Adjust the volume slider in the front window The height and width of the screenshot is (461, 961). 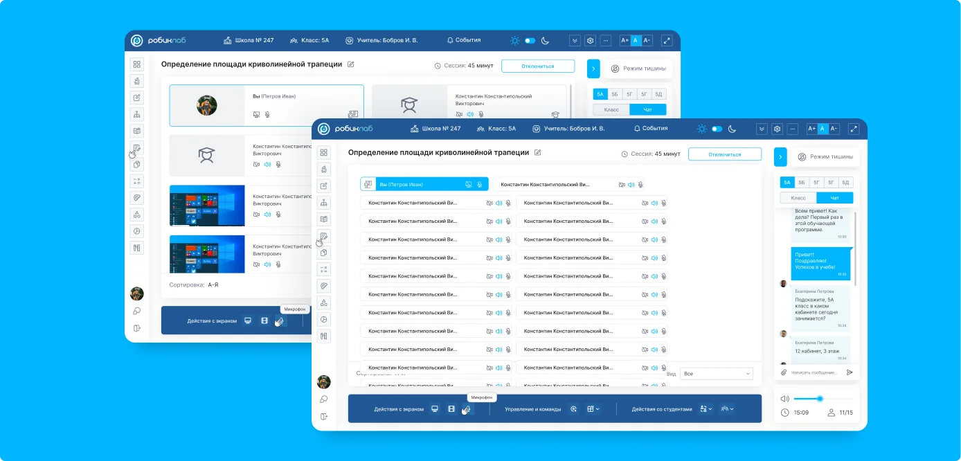[820, 399]
